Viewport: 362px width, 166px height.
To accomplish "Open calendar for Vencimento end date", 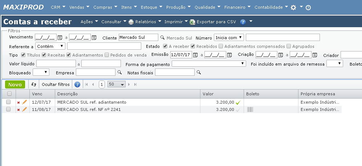I will click(x=94, y=37).
